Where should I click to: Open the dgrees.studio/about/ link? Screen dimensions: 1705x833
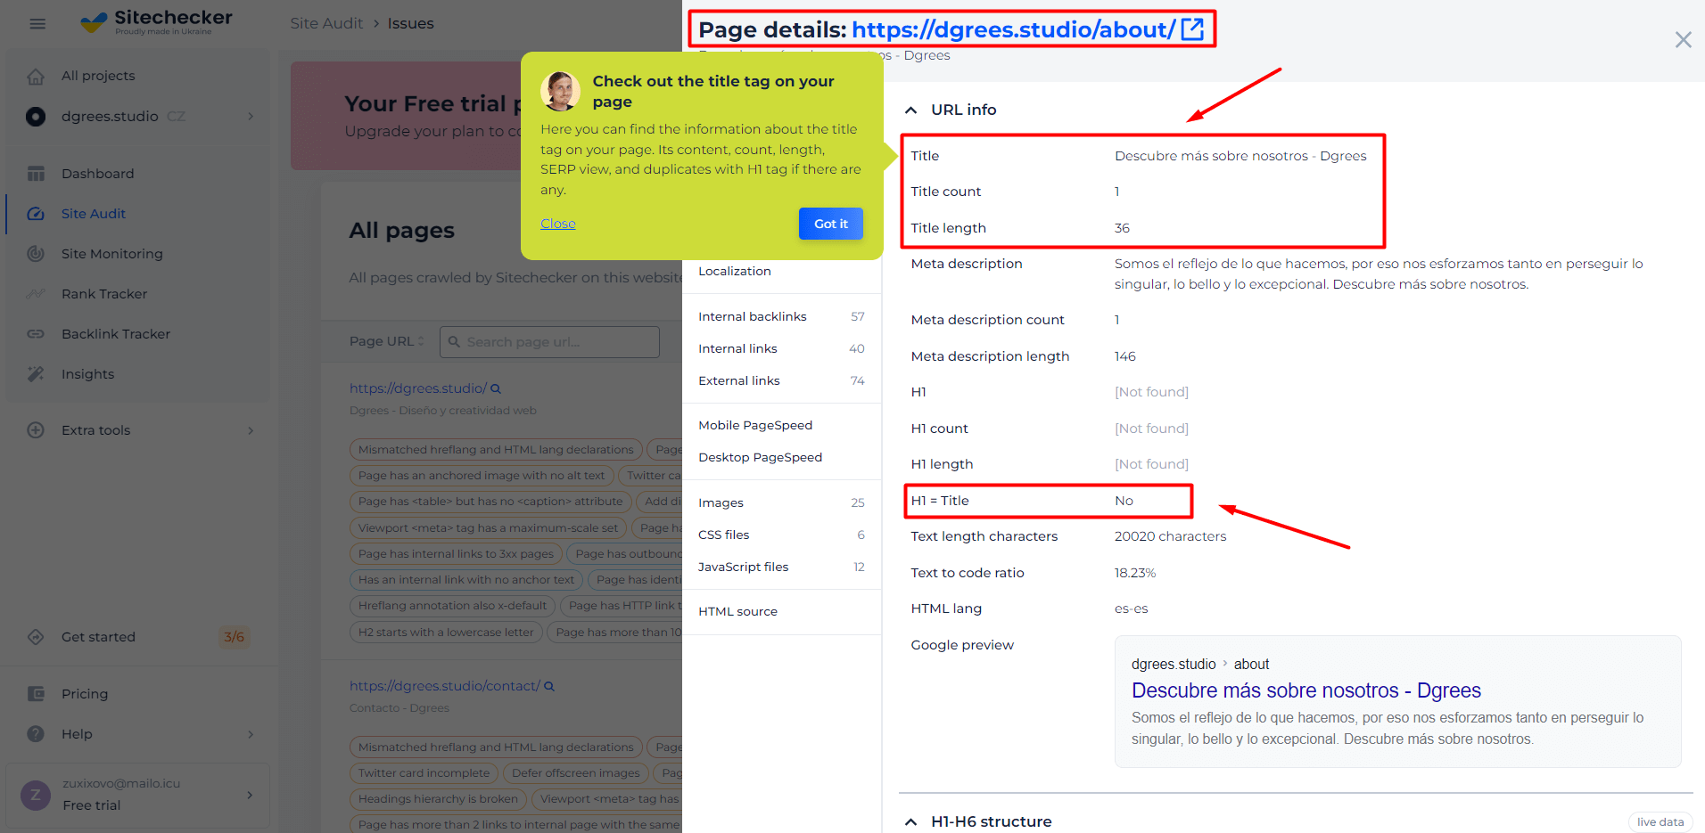point(1014,29)
